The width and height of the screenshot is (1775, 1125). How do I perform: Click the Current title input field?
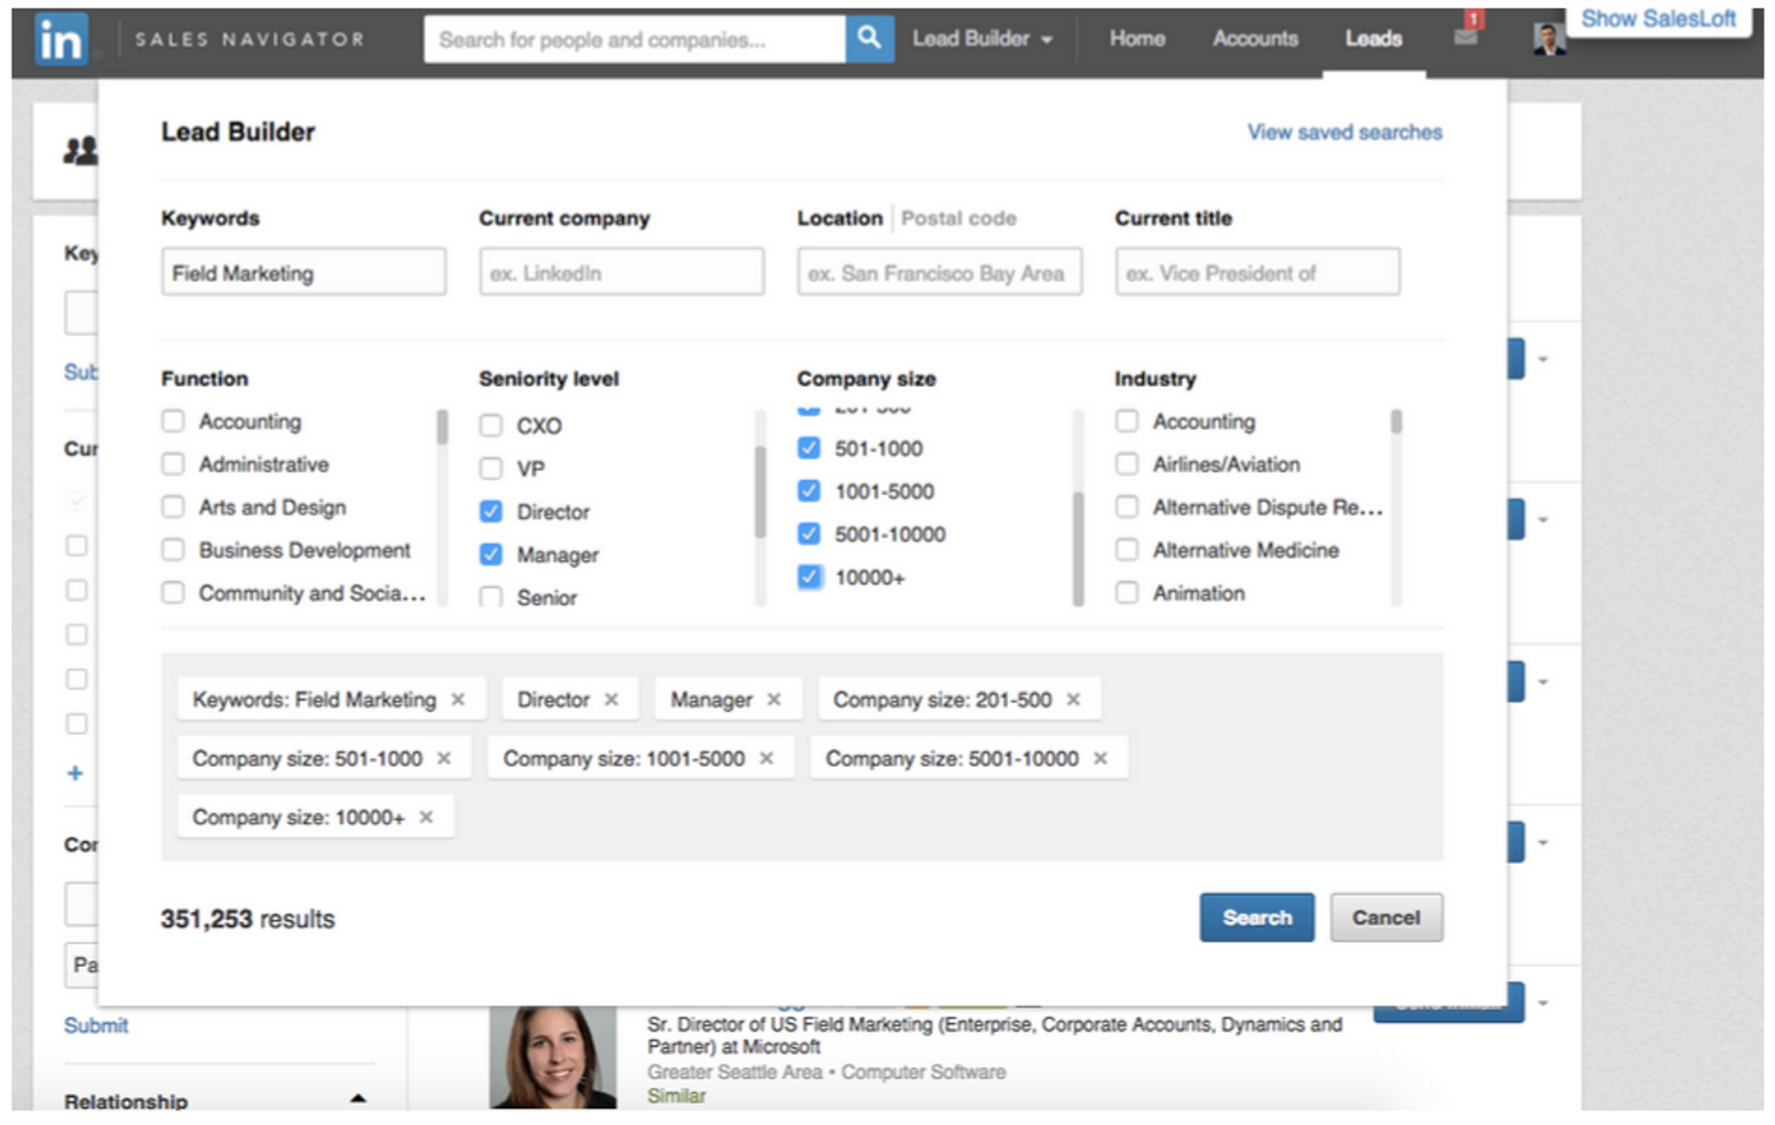click(1257, 272)
